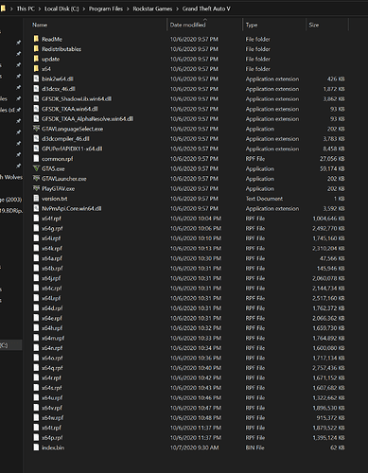Select file name x64b.rpf
The height and width of the screenshot is (473, 368).
tap(52, 268)
